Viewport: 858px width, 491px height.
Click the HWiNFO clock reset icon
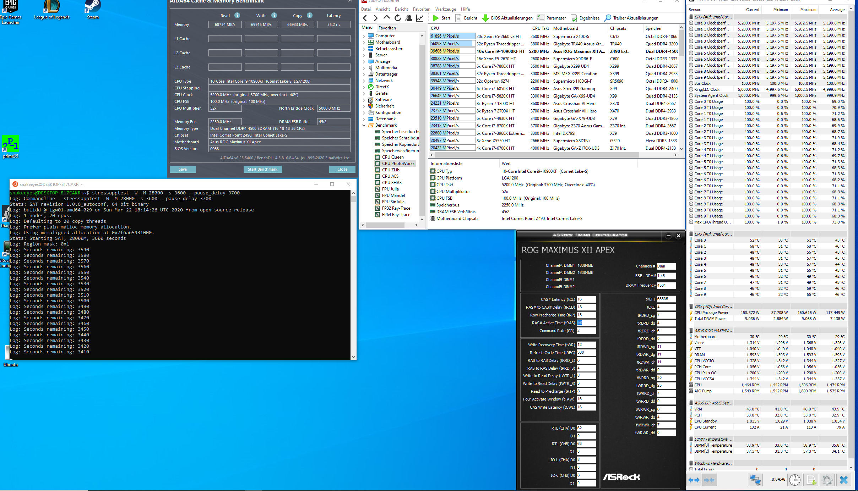[x=794, y=480]
